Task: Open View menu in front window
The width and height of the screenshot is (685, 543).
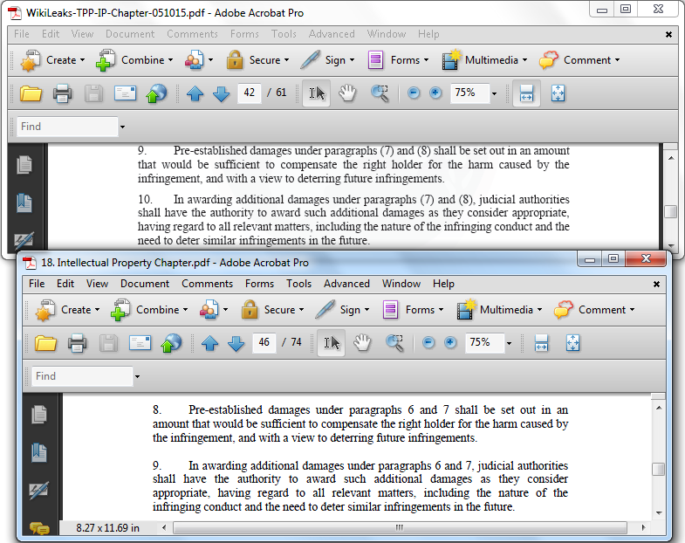Action: pyautogui.click(x=97, y=284)
